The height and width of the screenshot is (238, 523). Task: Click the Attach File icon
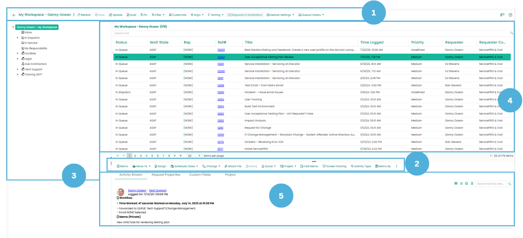[x=233, y=166]
